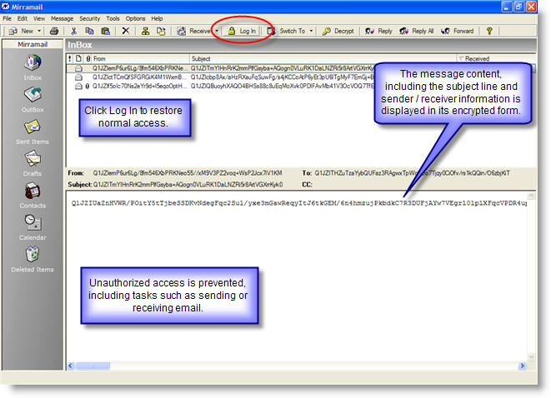Open the View menu

pos(39,18)
